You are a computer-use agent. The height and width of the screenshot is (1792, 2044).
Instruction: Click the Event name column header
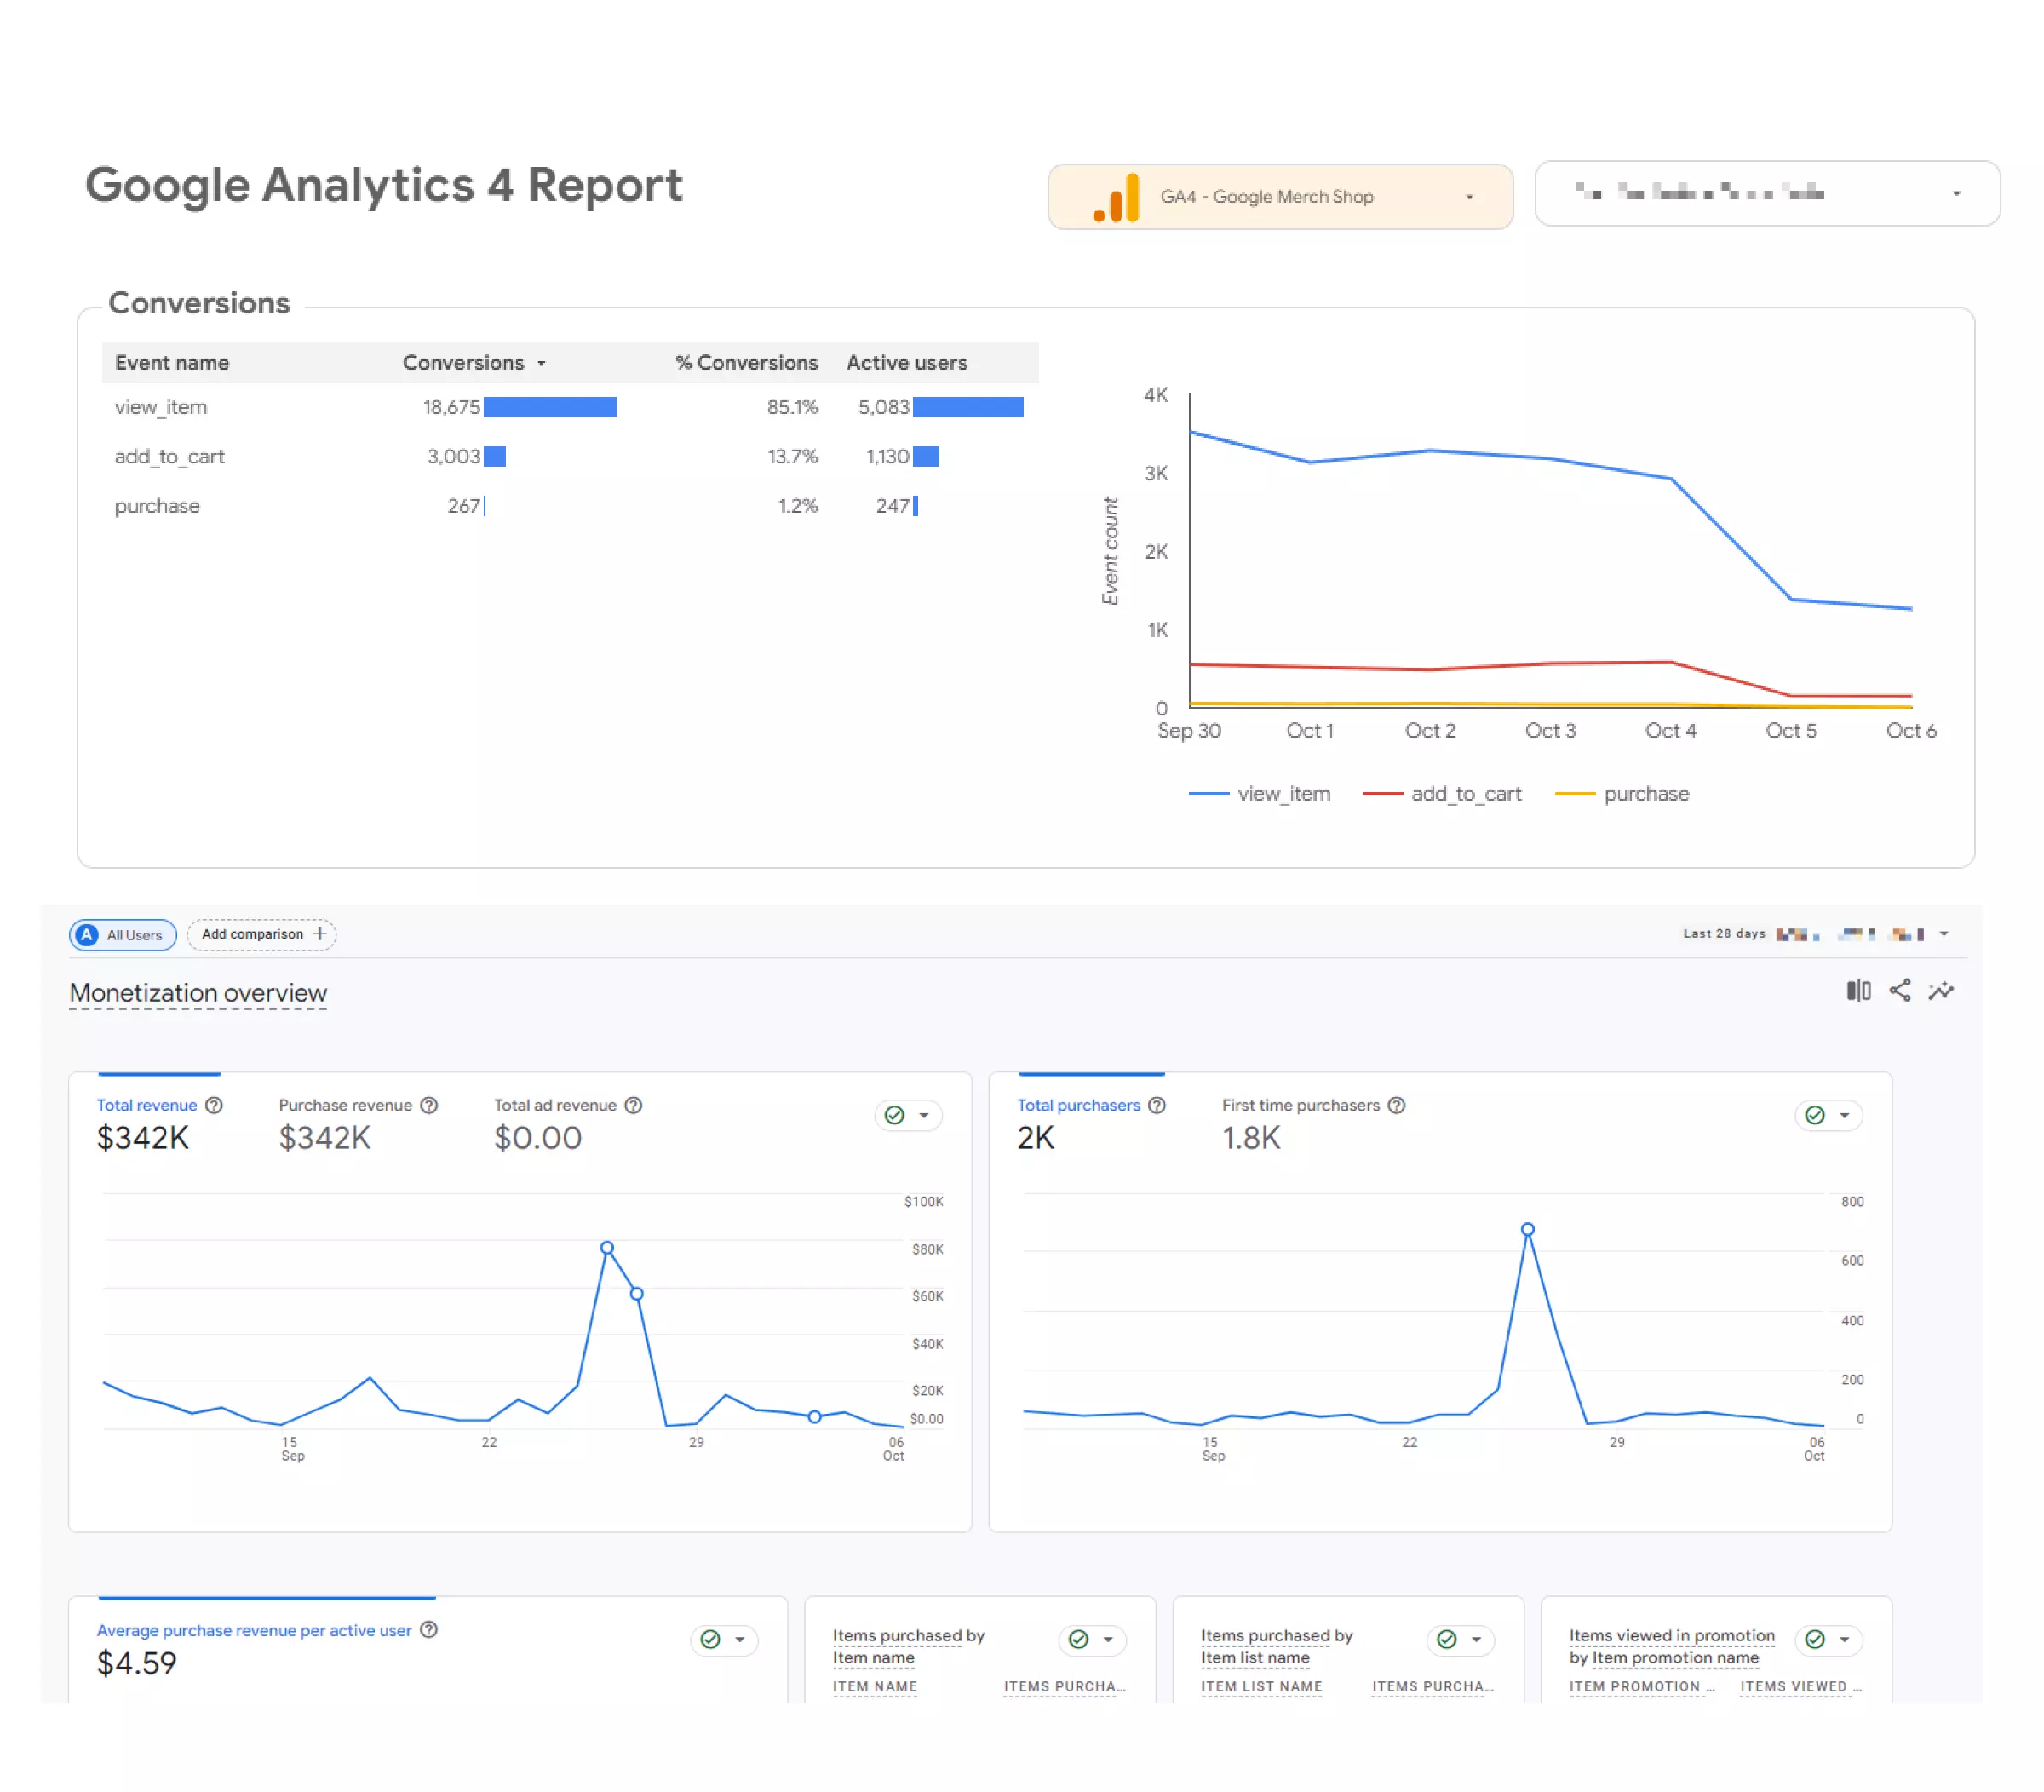click(172, 362)
